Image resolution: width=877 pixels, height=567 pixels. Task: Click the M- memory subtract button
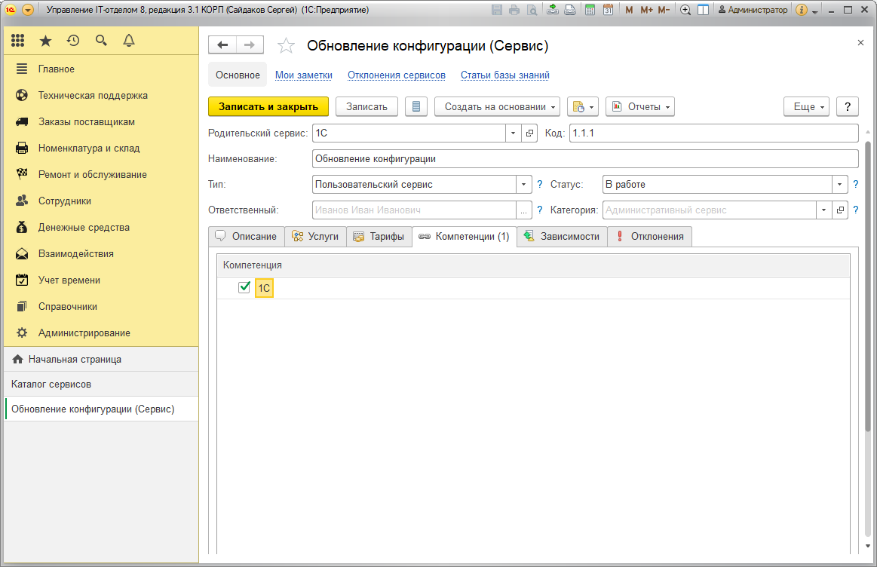click(x=664, y=10)
